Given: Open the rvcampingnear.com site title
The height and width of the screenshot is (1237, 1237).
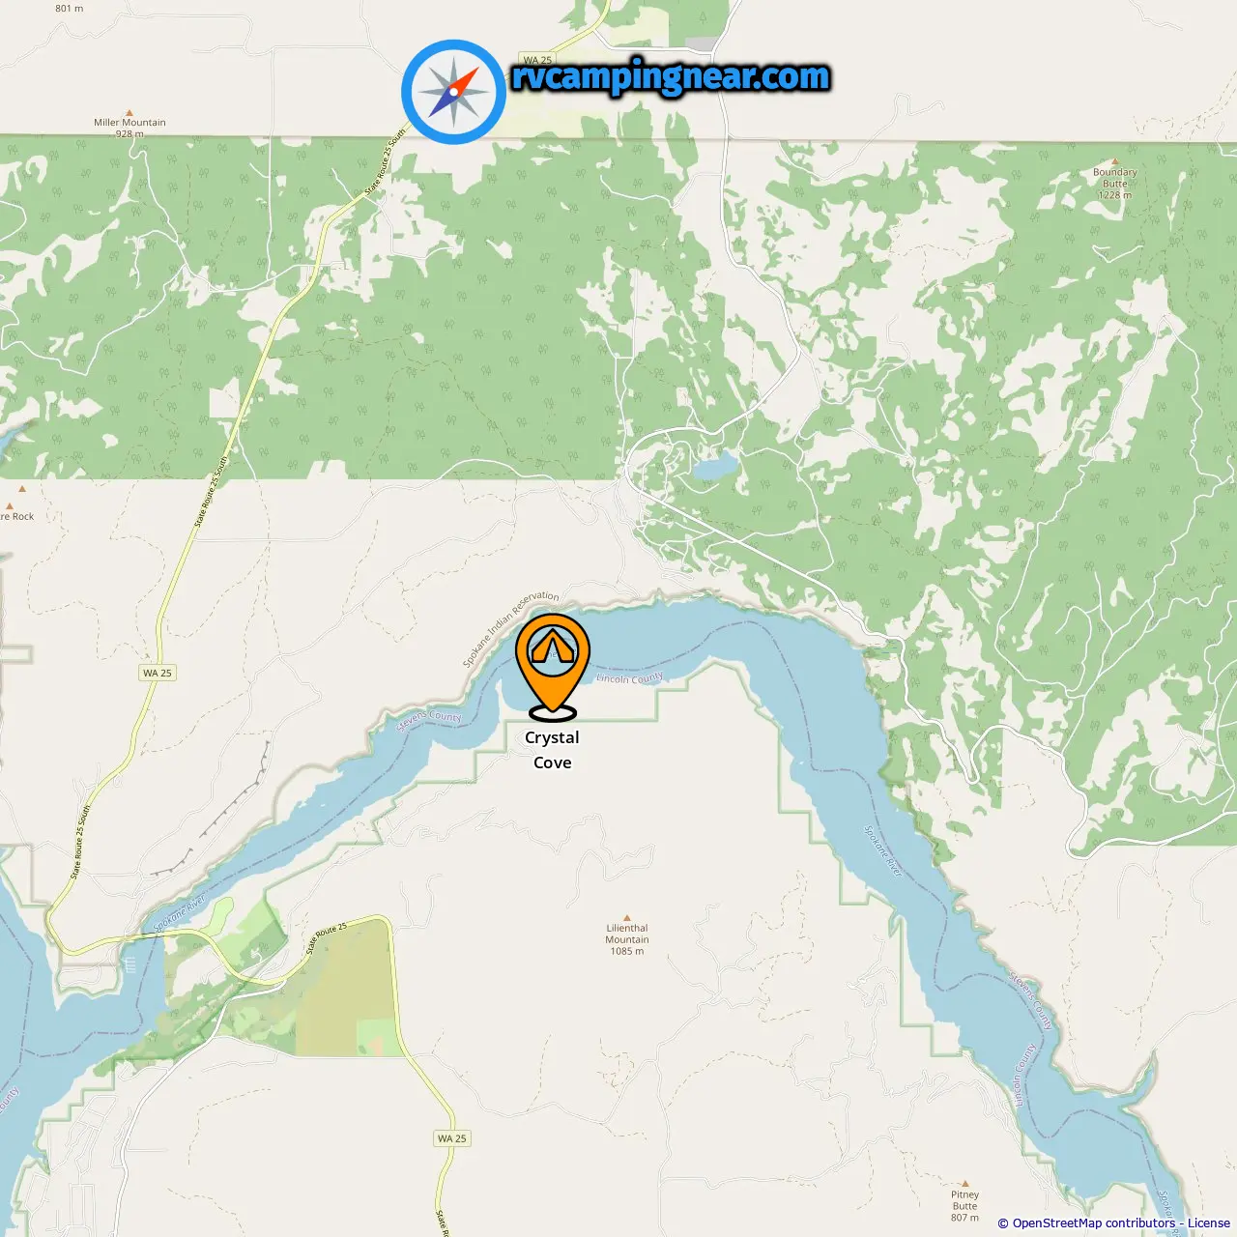Looking at the screenshot, I should 671,76.
